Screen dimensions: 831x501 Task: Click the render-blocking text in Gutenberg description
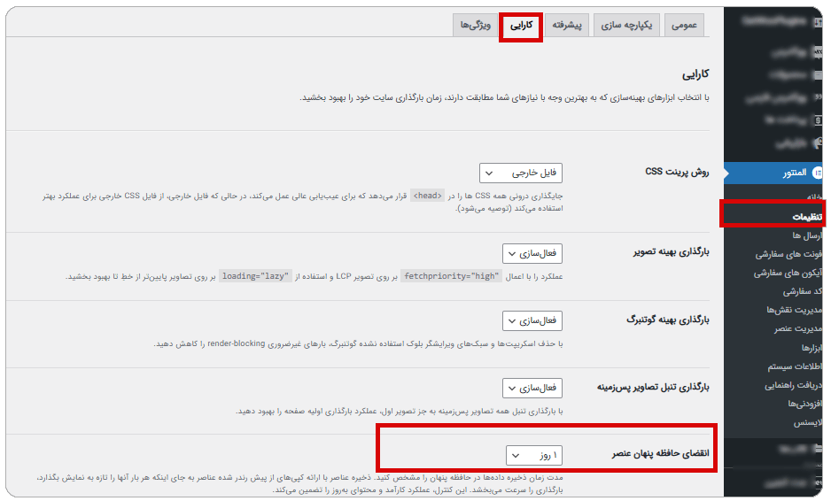[x=237, y=343]
